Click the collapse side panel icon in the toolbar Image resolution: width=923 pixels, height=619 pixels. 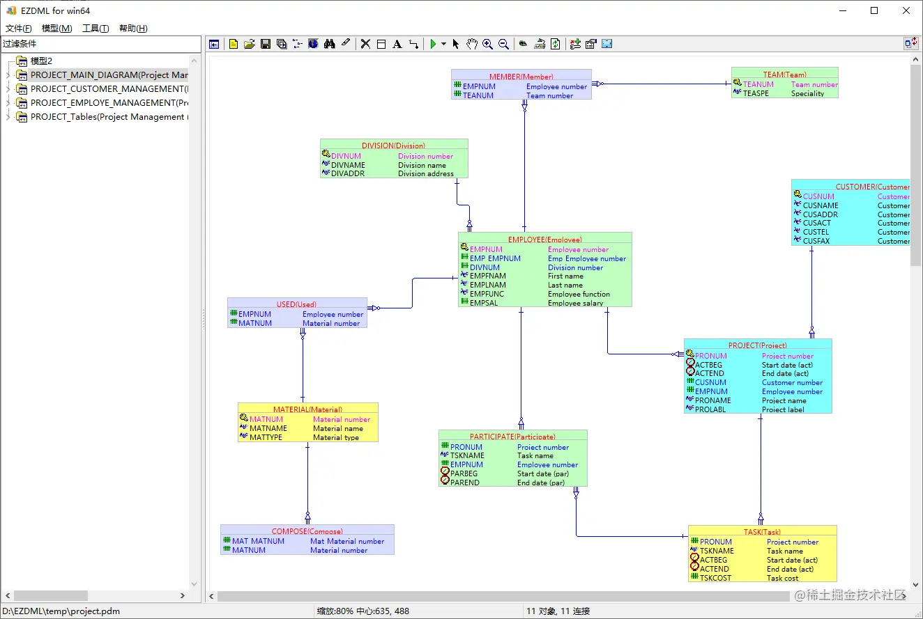click(x=214, y=44)
